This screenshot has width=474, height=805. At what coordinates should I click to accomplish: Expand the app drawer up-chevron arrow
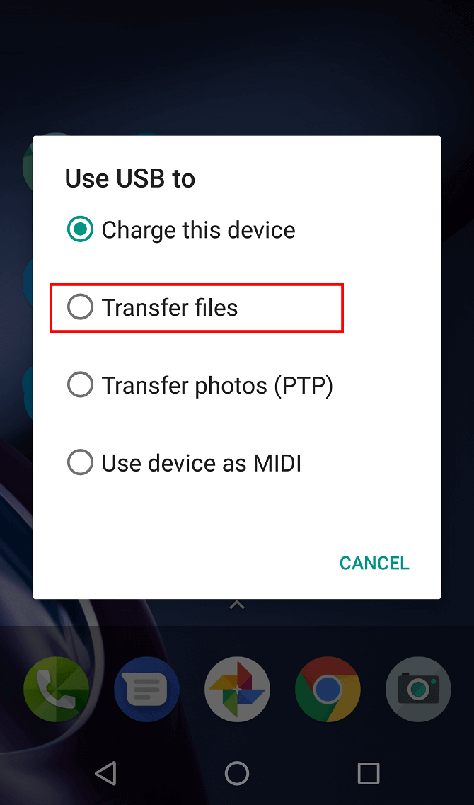236,605
